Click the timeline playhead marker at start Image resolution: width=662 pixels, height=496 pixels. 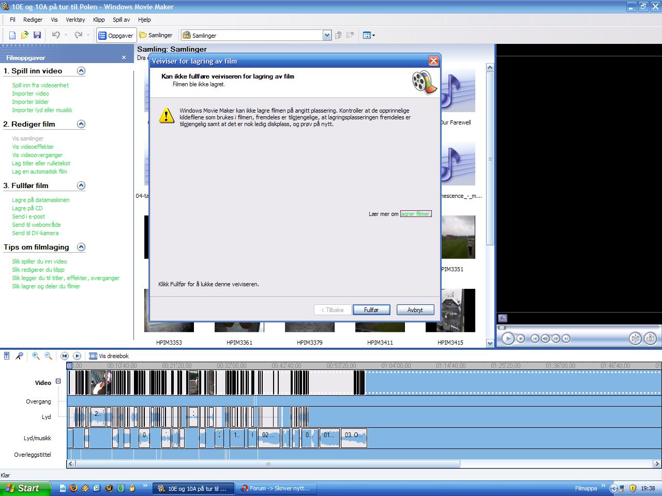tap(69, 366)
